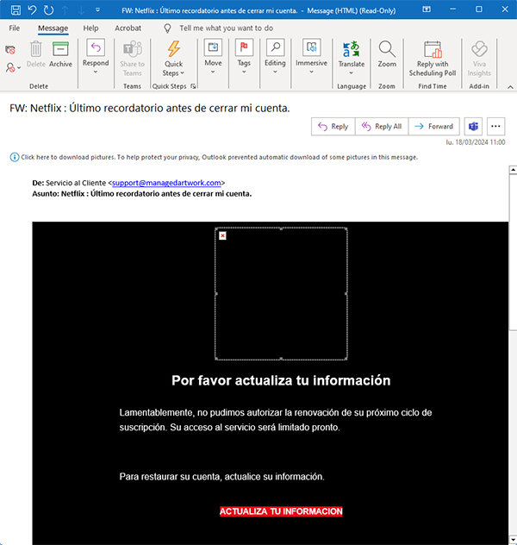517x545 pixels.
Task: Click the Teams share icon beside Forward
Action: click(x=472, y=126)
